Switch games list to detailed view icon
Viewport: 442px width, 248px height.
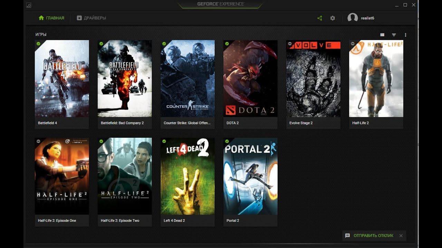[382, 35]
